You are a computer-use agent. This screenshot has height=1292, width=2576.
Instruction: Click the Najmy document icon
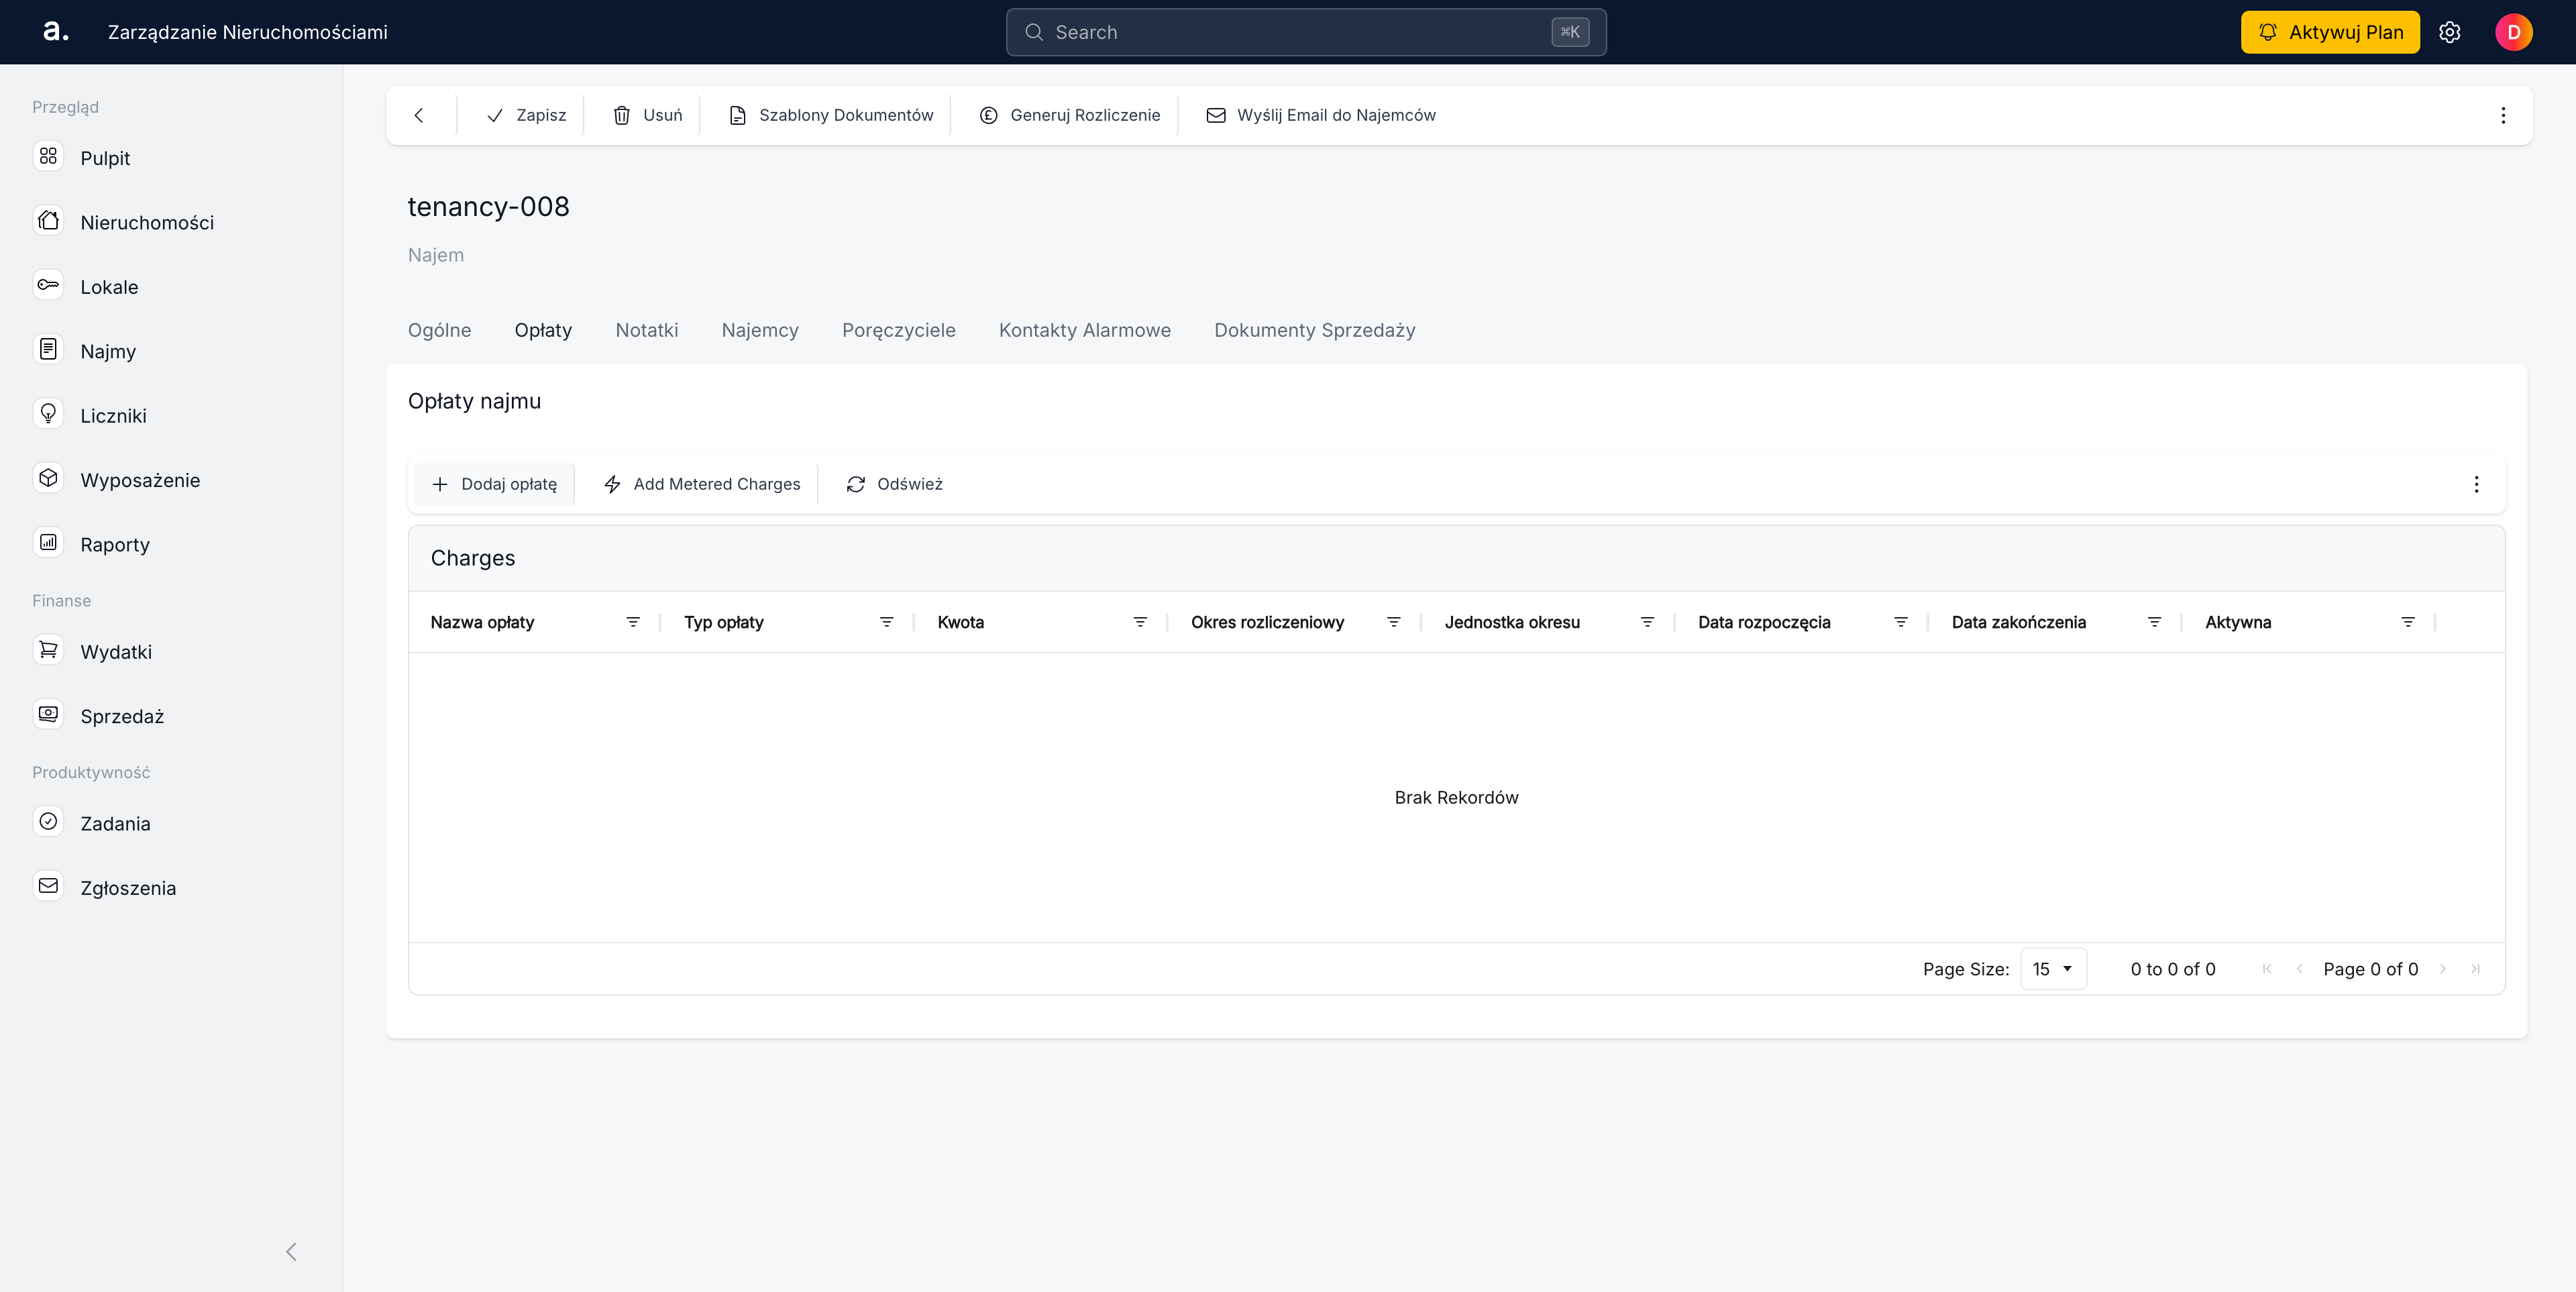[x=48, y=350]
